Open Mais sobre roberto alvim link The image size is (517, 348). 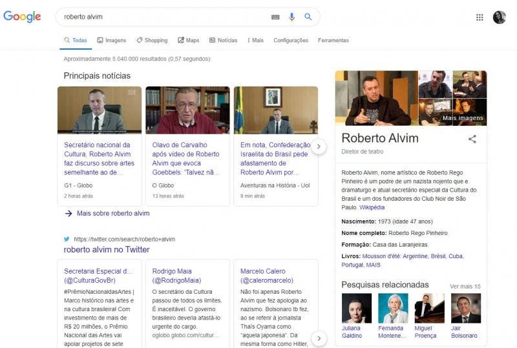click(112, 213)
